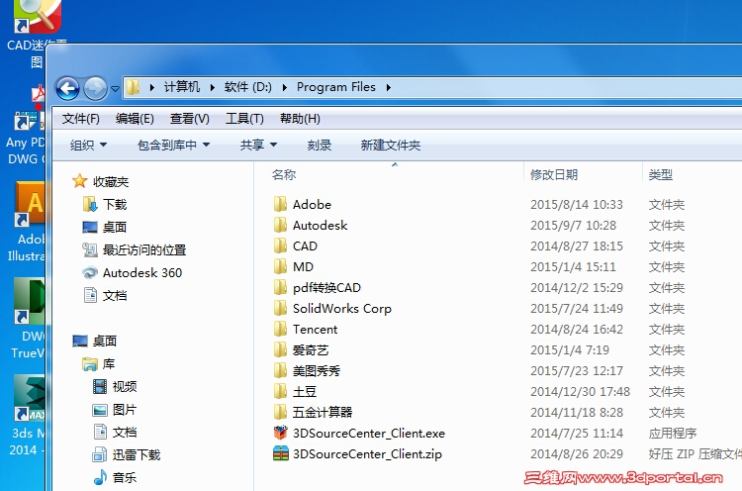Select the 桌面 root tree icon

coord(80,341)
